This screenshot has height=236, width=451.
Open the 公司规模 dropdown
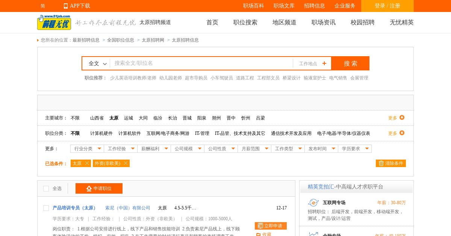188,149
